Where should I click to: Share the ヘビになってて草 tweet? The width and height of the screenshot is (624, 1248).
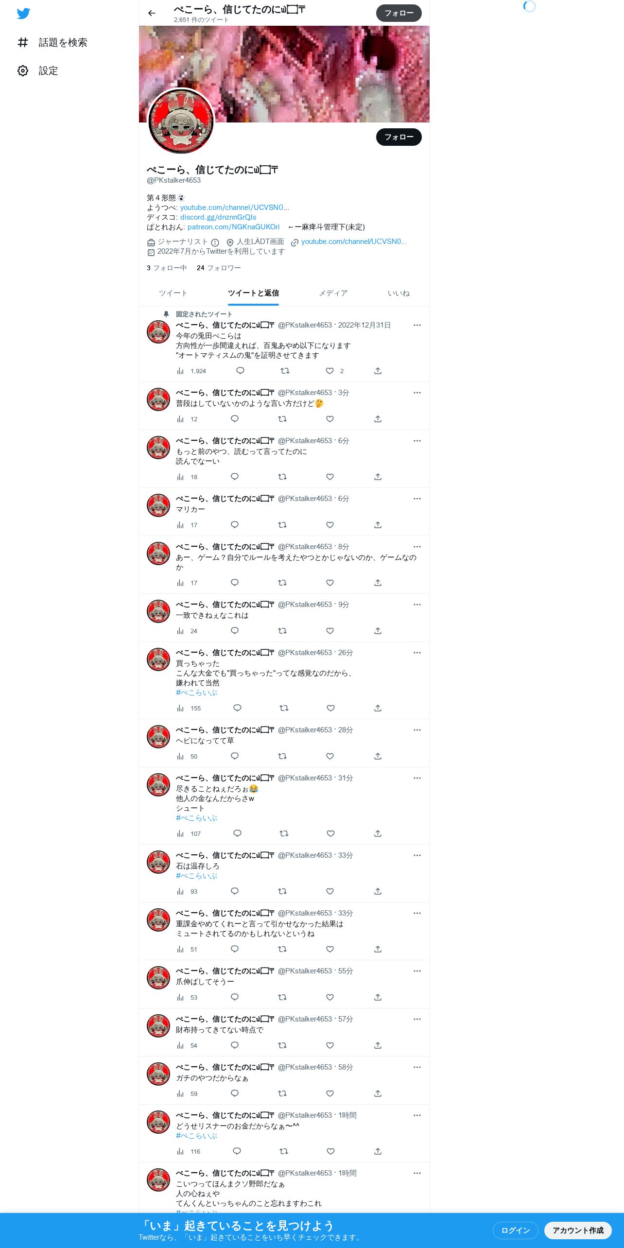coord(378,756)
